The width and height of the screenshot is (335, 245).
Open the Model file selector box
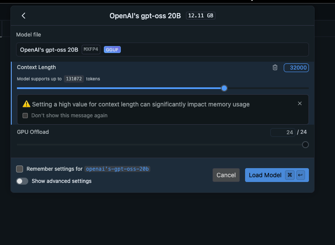[x=163, y=50]
